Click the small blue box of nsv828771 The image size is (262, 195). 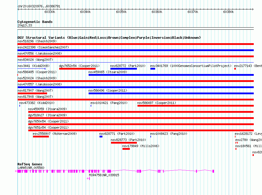pyautogui.click(x=101, y=137)
